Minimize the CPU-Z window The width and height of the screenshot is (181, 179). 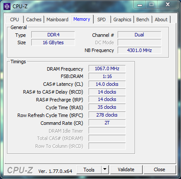coord(140,5)
